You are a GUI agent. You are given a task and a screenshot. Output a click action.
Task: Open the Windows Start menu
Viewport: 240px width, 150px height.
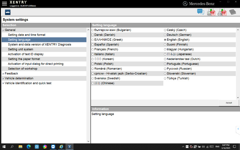click(x=4, y=147)
